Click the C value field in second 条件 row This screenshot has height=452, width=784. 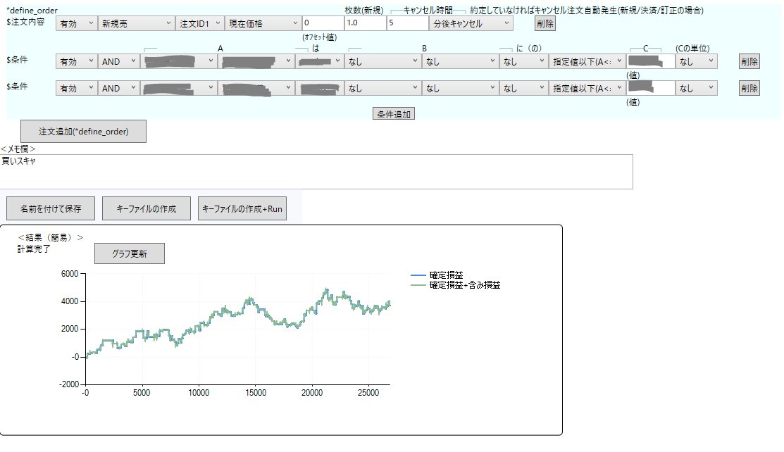(x=650, y=88)
